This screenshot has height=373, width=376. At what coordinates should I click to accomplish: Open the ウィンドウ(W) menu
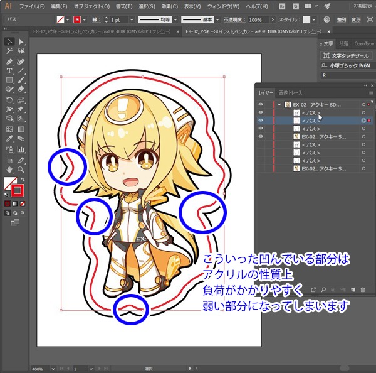223,6
